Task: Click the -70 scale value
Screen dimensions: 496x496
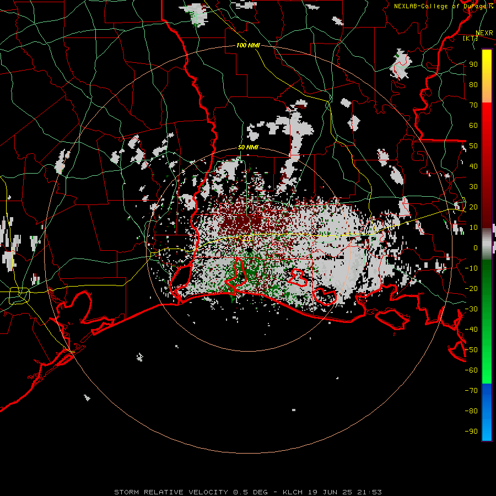Action: coord(471,391)
